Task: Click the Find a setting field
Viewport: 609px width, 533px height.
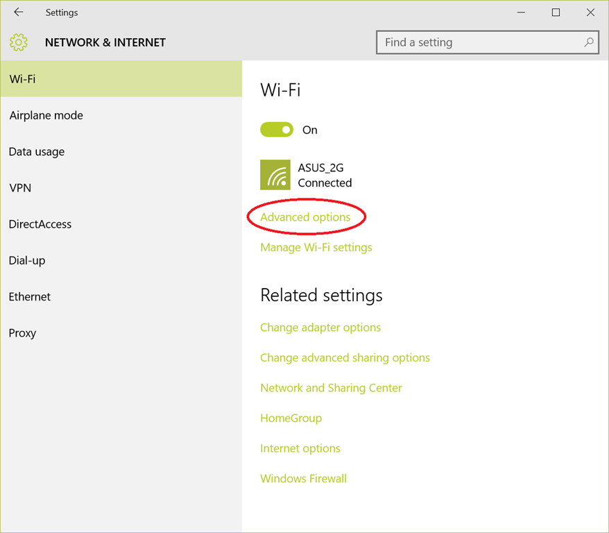Action: click(x=479, y=42)
